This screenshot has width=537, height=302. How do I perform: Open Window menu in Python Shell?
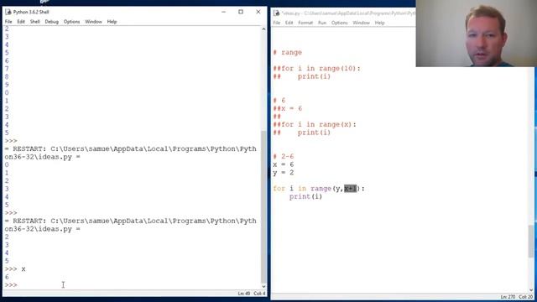click(93, 22)
